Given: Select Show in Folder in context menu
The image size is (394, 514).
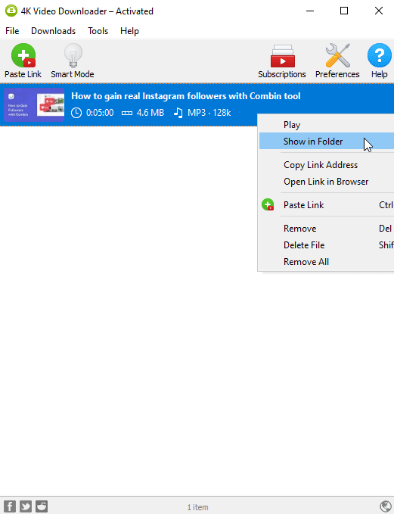Looking at the screenshot, I should click(x=327, y=141).
